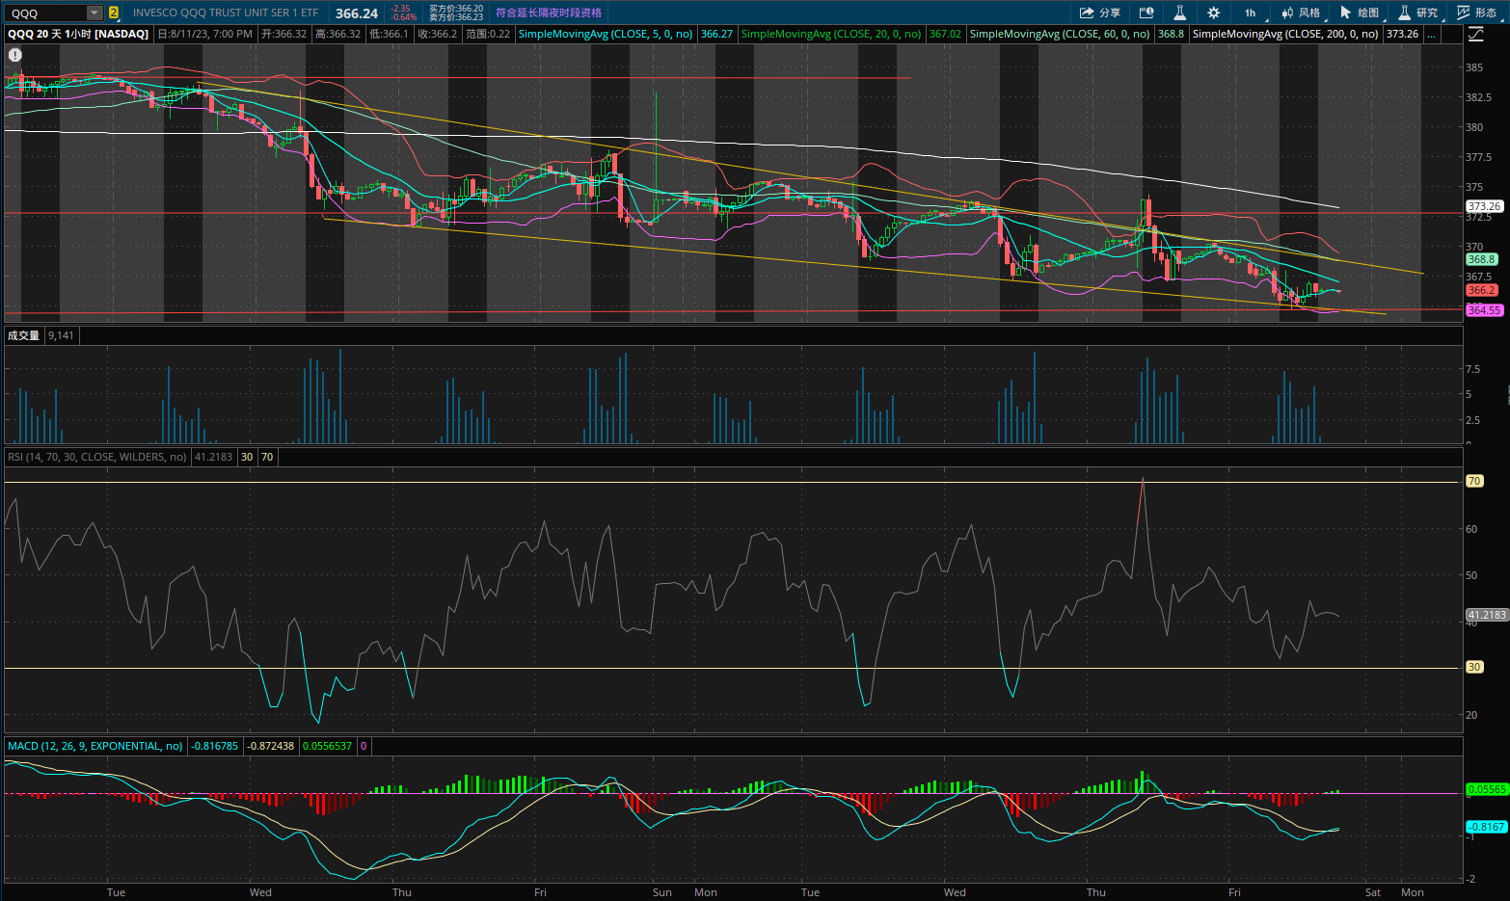
Task: Open chart settings gear icon
Action: click(1213, 13)
